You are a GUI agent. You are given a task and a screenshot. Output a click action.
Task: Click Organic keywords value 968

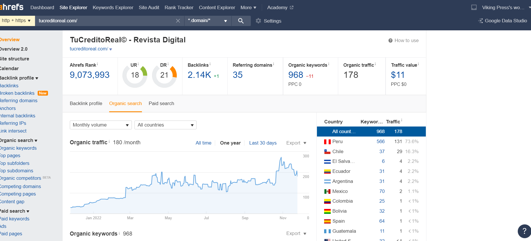(296, 75)
